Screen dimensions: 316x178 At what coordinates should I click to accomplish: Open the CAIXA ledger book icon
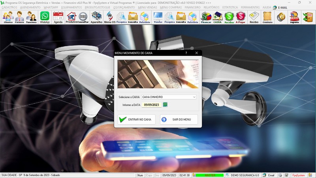coord(218,17)
